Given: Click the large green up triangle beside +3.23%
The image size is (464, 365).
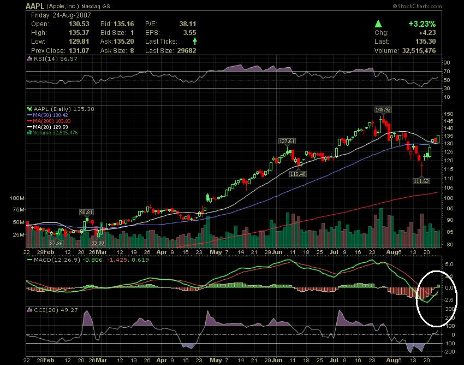Looking at the screenshot, I should tap(378, 24).
